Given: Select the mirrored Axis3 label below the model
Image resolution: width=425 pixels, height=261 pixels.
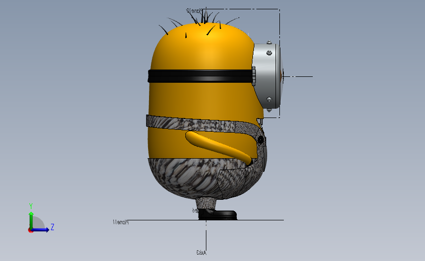Looking at the screenshot, I should click(201, 253).
